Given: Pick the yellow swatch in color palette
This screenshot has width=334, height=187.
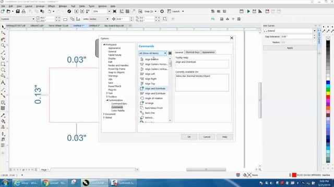Looking at the screenshot, I should pos(328,94).
